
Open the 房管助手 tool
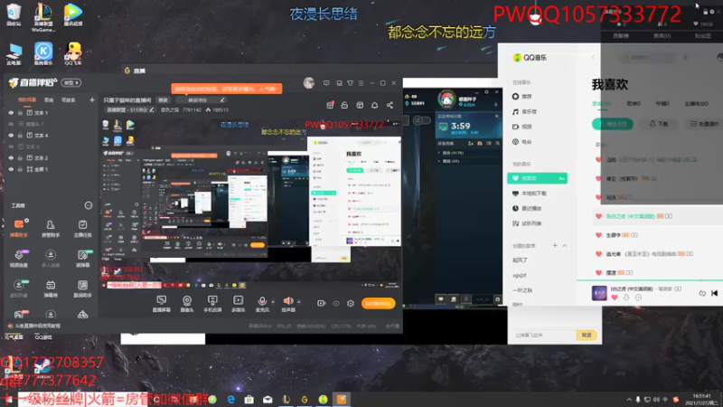pos(51,228)
